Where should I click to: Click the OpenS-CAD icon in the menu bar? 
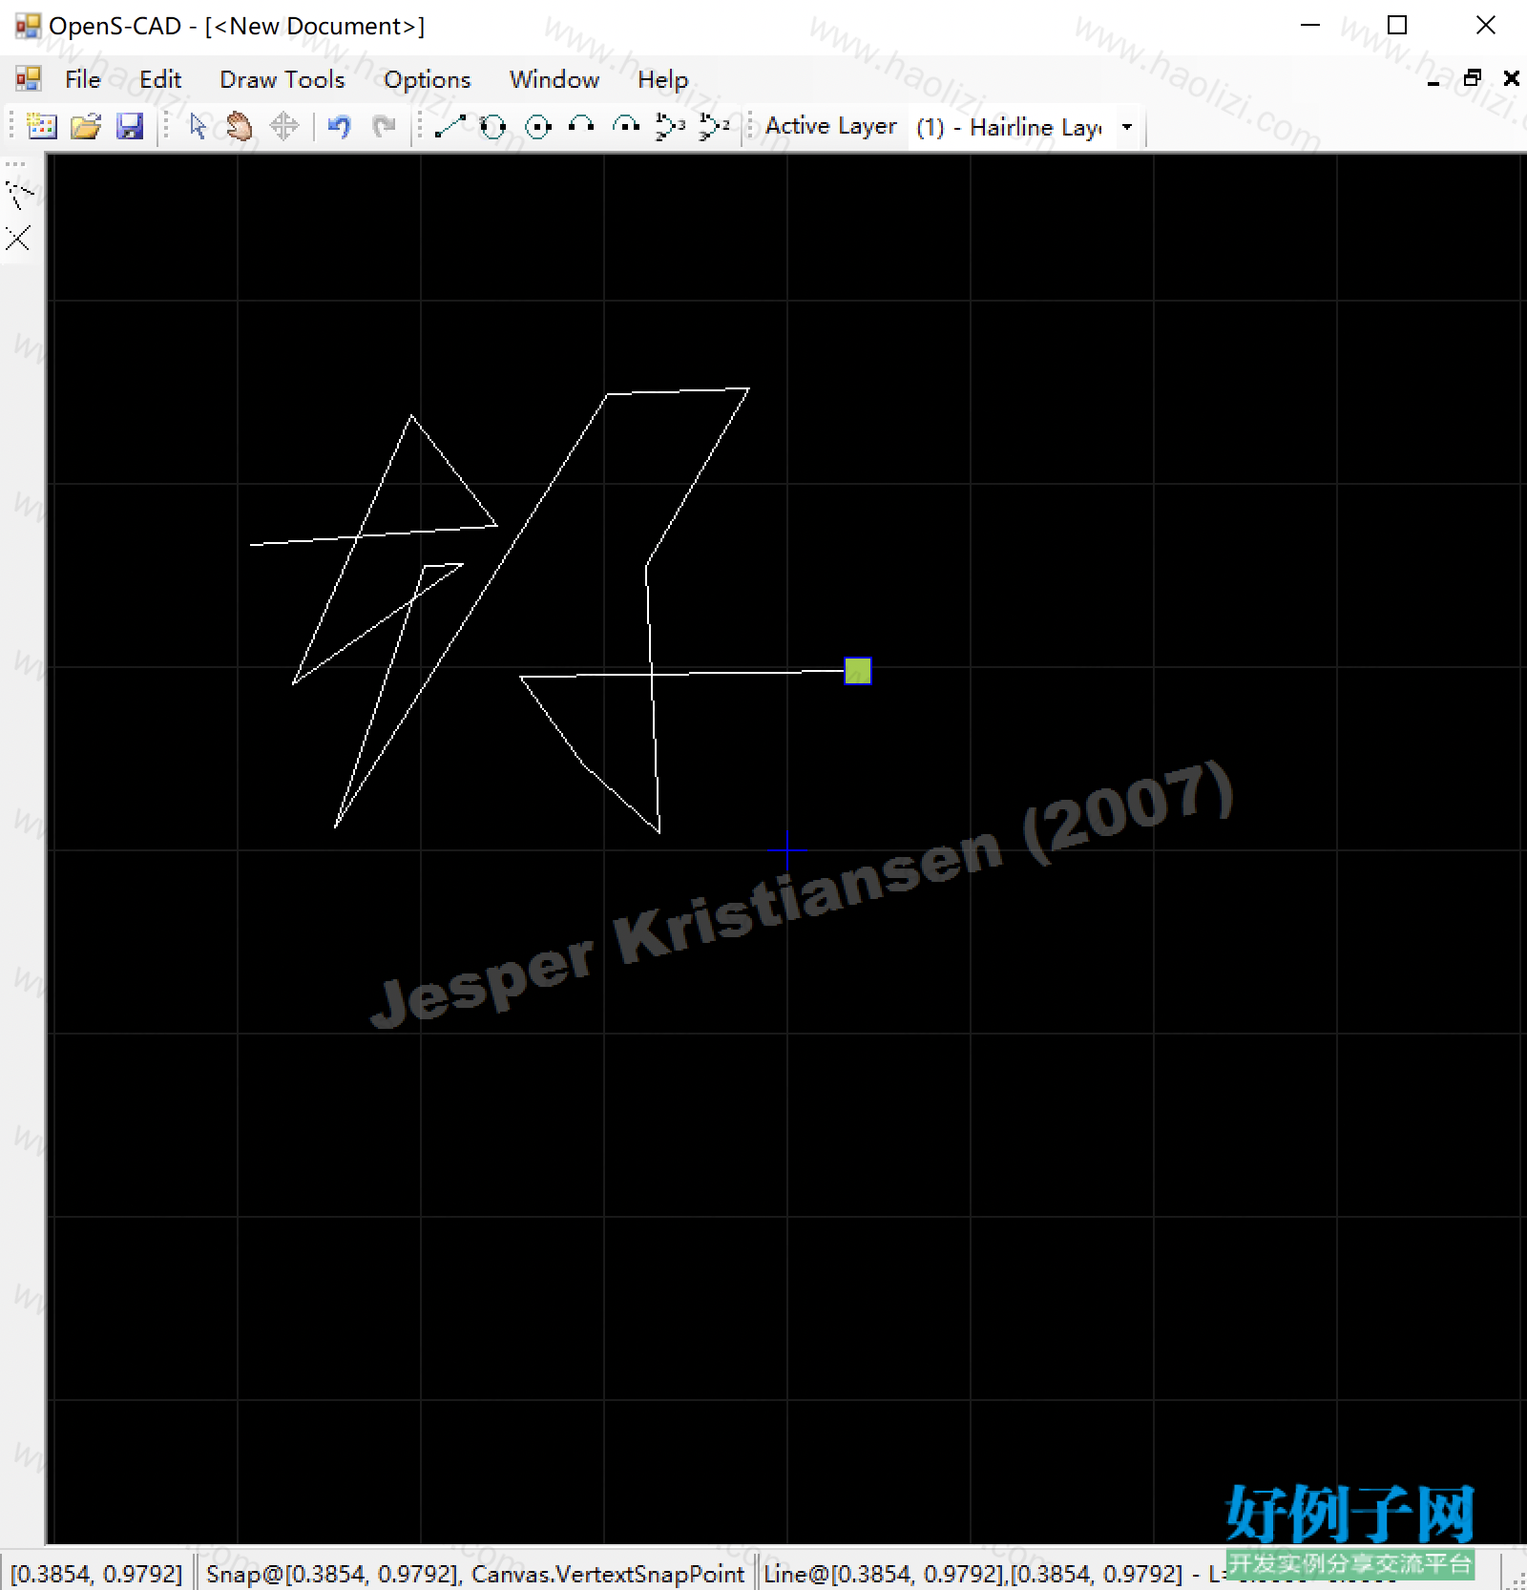(x=29, y=79)
